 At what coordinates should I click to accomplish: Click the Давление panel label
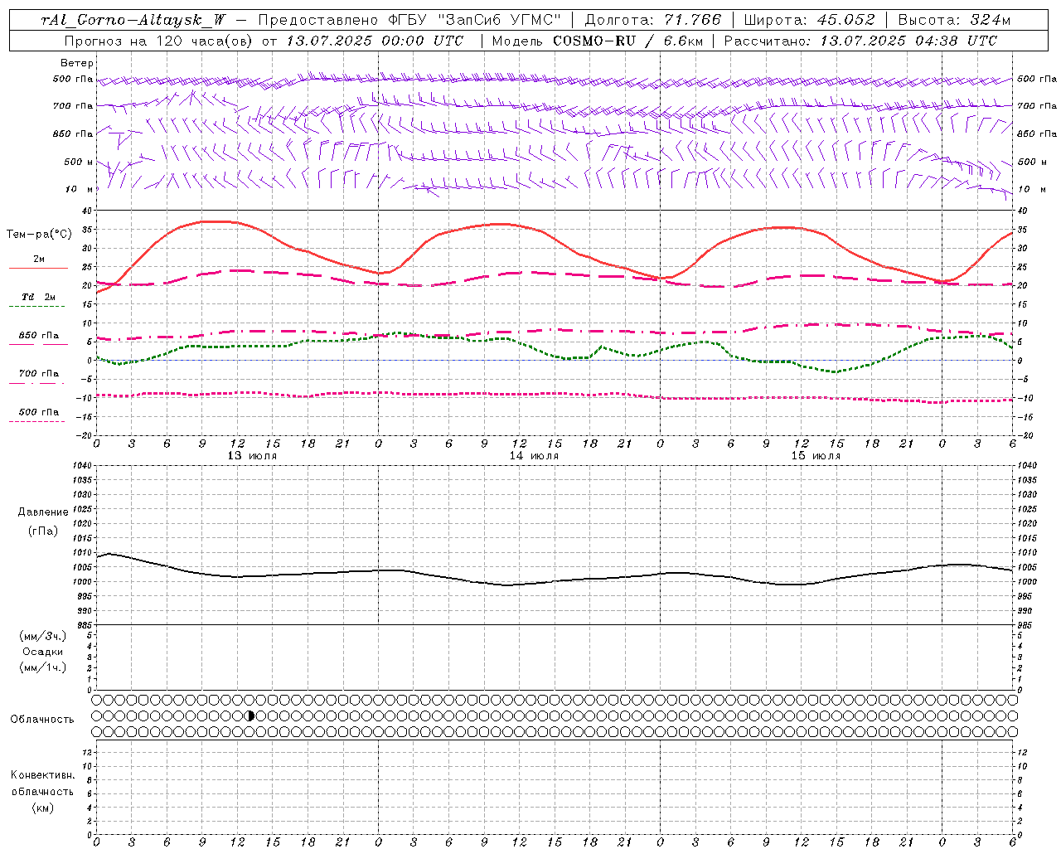43,512
